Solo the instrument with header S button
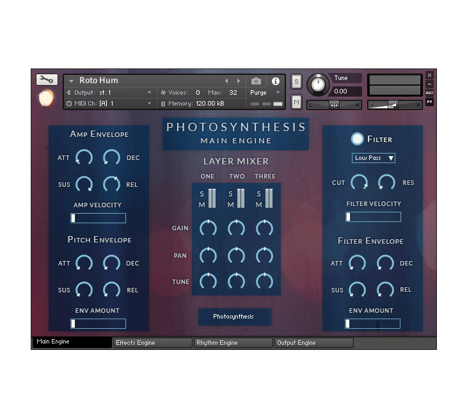Viewport: 467px width, 419px height. click(296, 82)
